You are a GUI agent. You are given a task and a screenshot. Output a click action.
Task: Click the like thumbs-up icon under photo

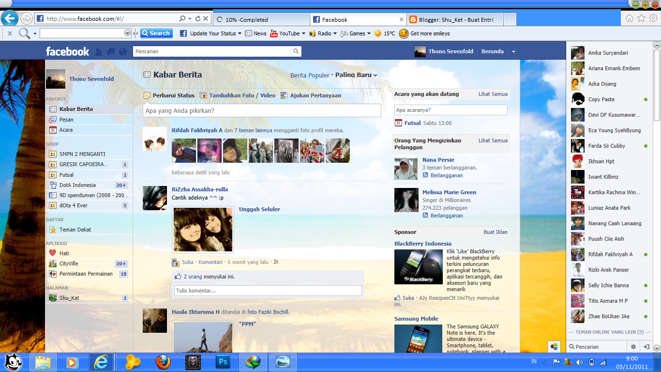click(177, 277)
